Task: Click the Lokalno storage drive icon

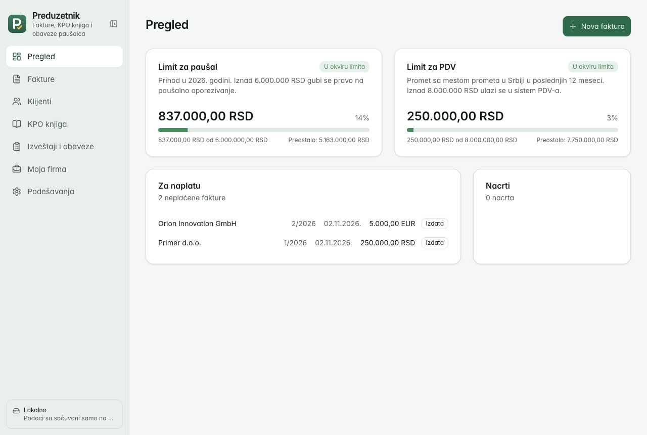Action: [x=16, y=410]
